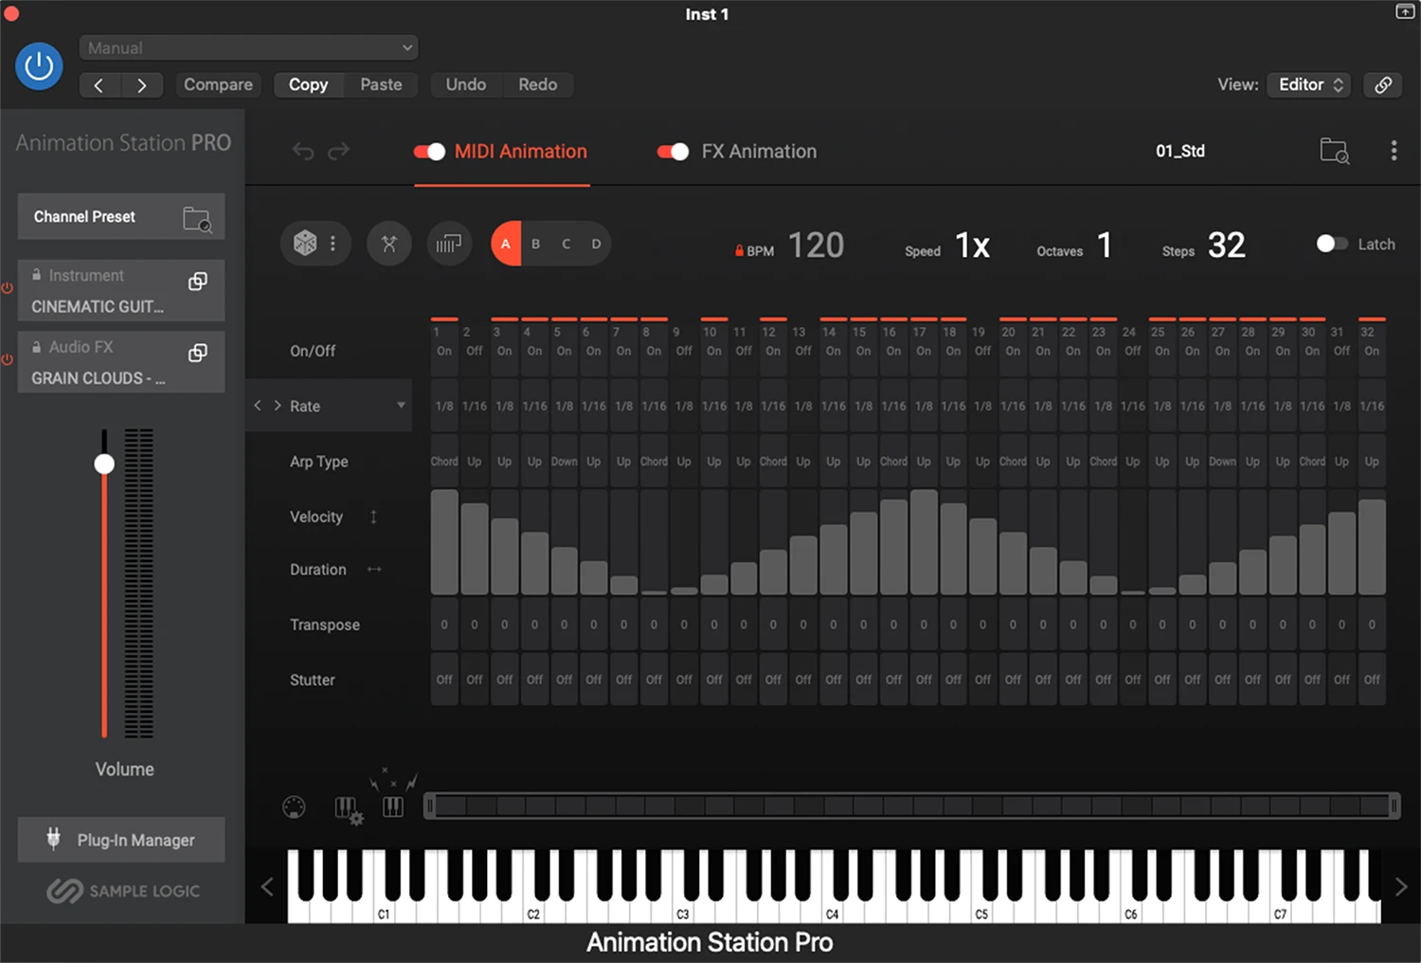Click the crossed-tools reset icon
Screen dimensions: 1421x963
(389, 244)
